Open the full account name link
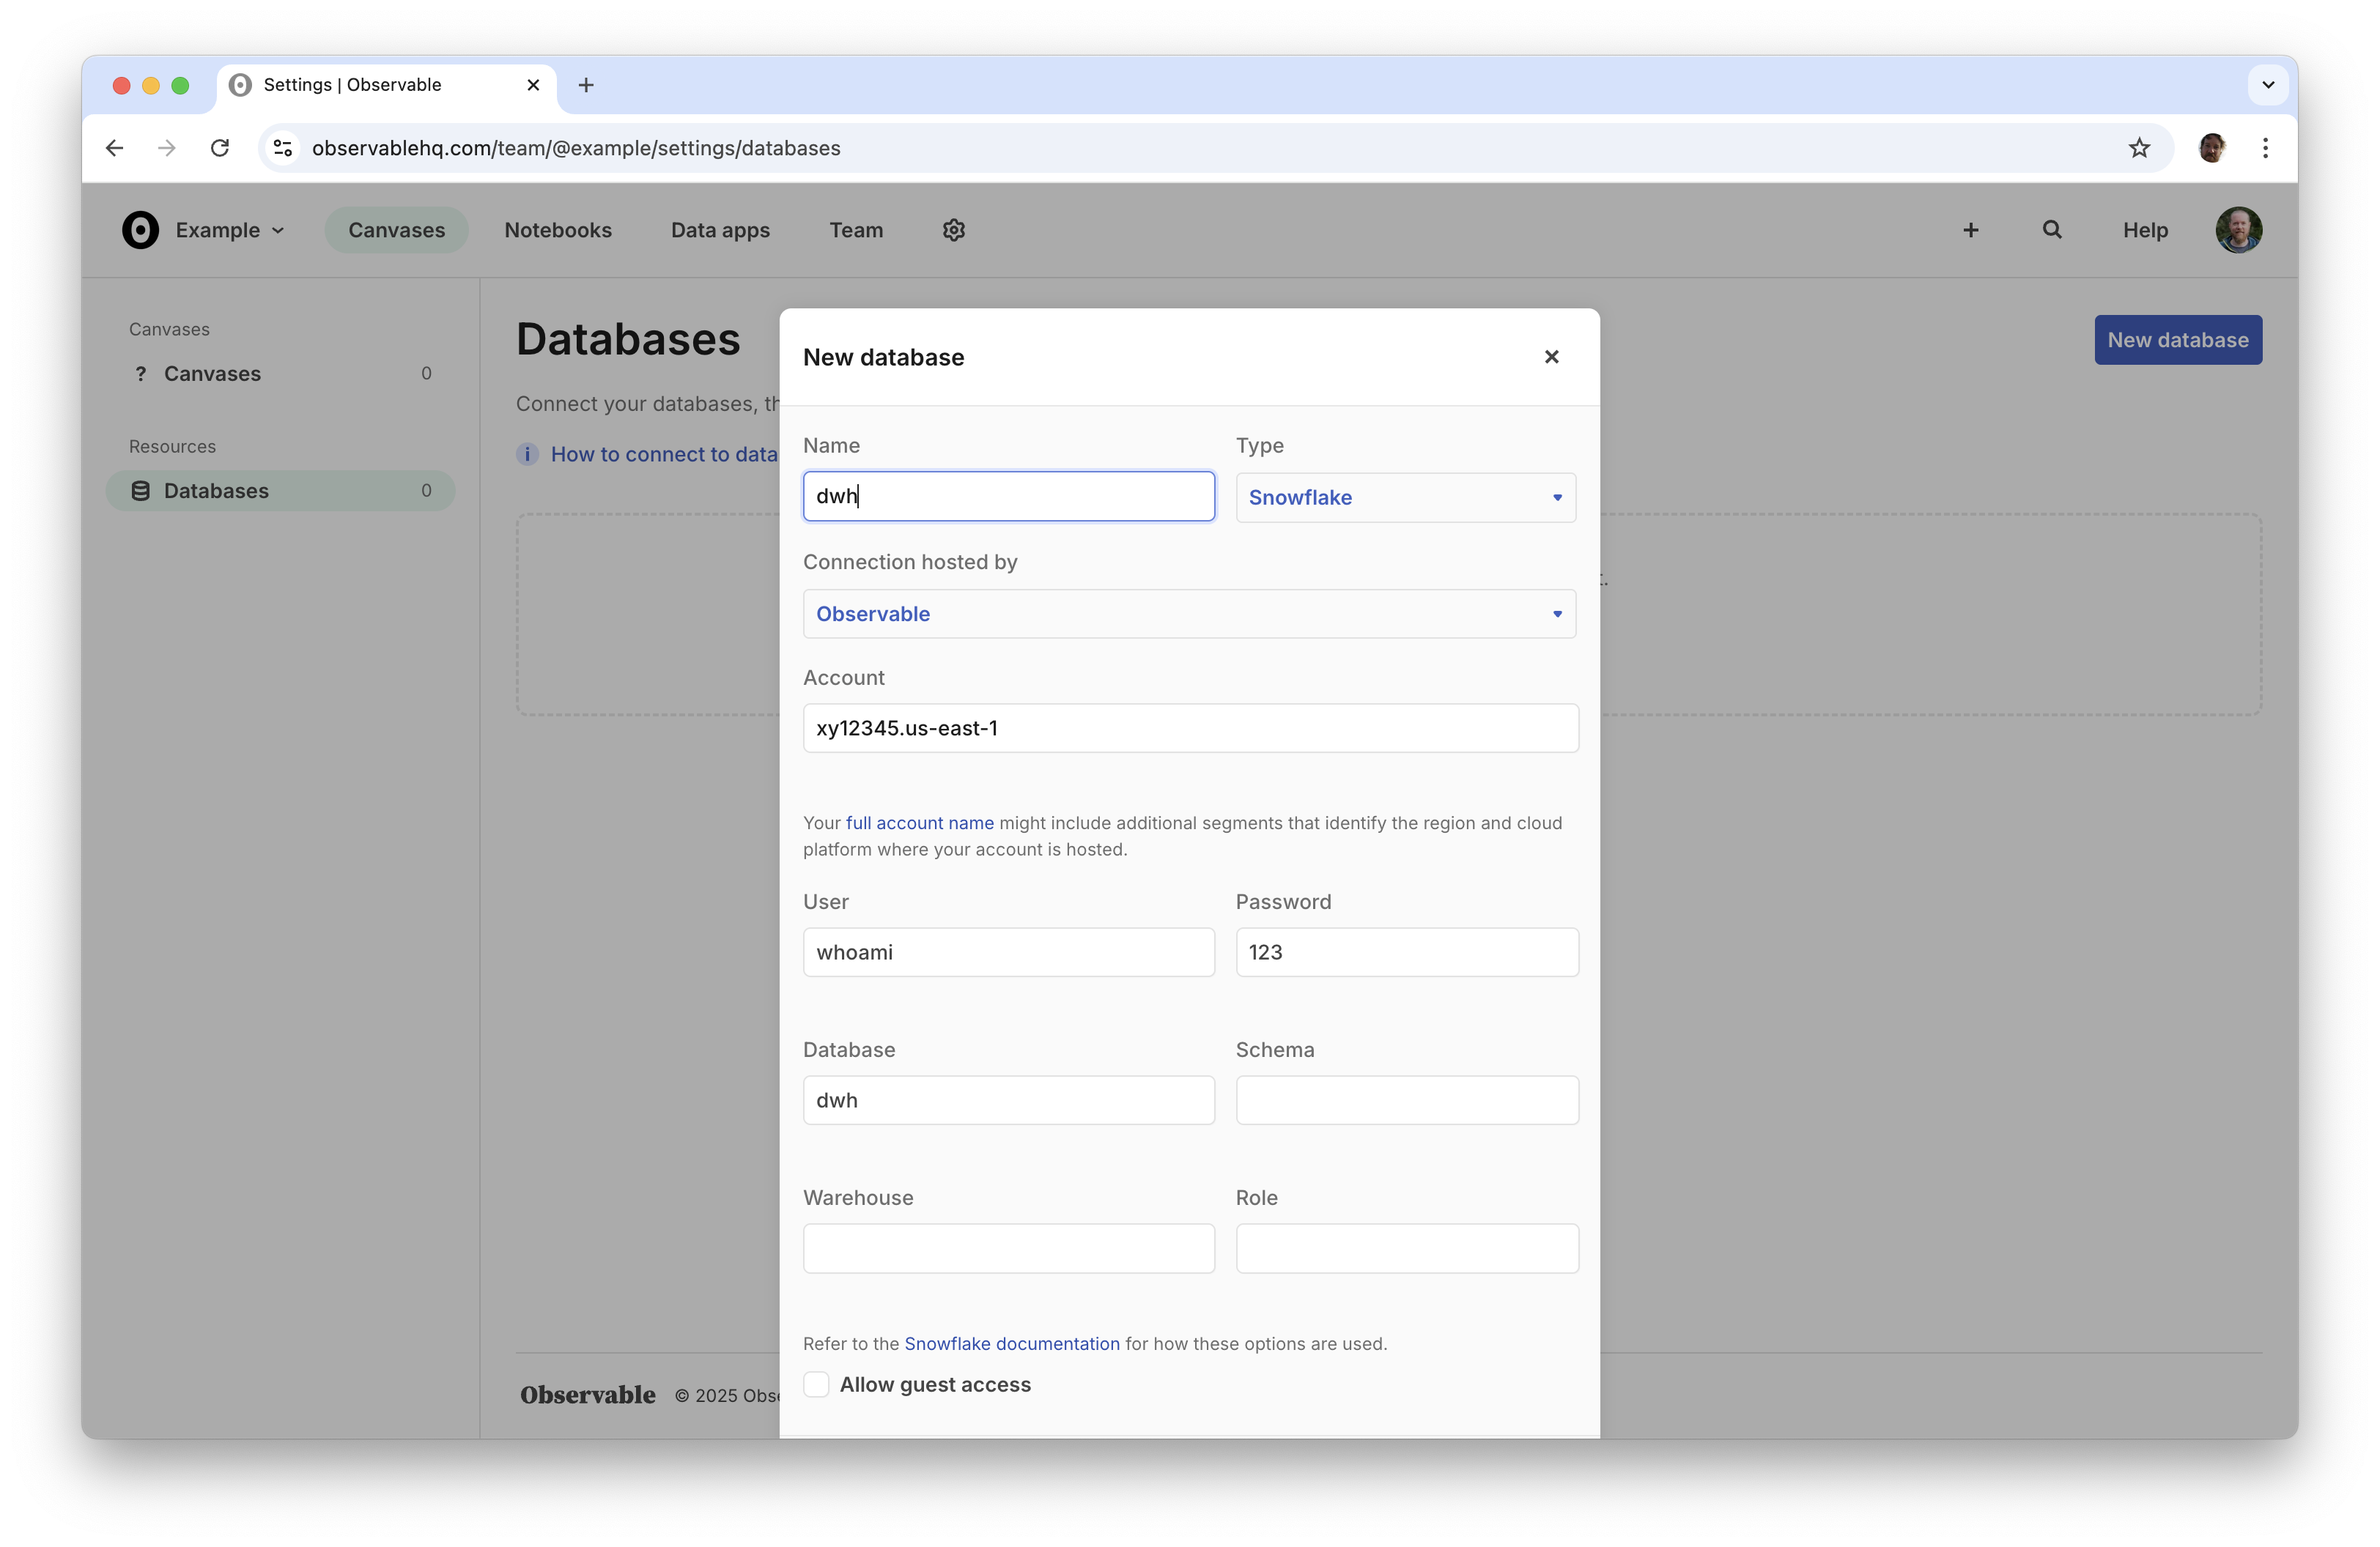The width and height of the screenshot is (2380, 1547). pyautogui.click(x=919, y=823)
